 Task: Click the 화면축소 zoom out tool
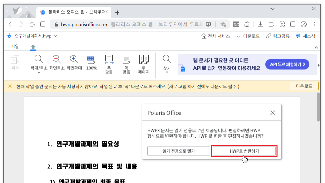click(x=57, y=62)
